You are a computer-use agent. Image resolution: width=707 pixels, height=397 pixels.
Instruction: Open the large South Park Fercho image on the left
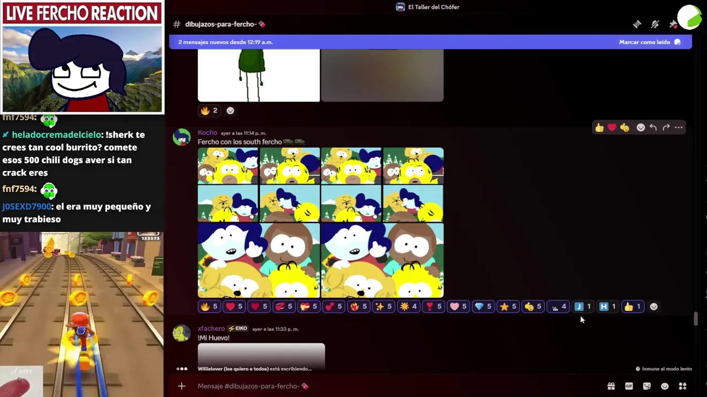click(258, 260)
